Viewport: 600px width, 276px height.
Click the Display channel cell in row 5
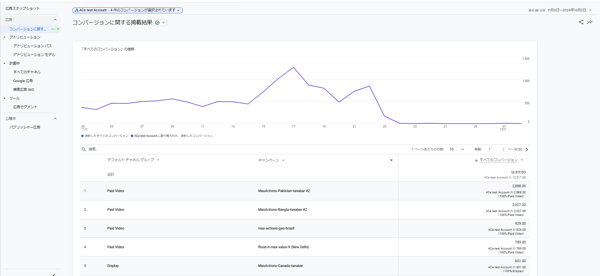coord(113,266)
